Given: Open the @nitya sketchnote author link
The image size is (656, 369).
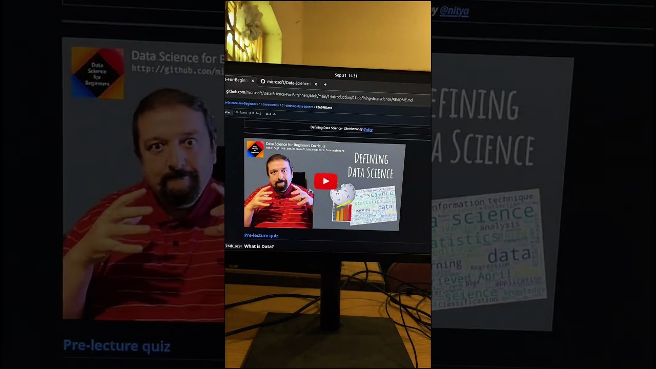Looking at the screenshot, I should pyautogui.click(x=368, y=130).
